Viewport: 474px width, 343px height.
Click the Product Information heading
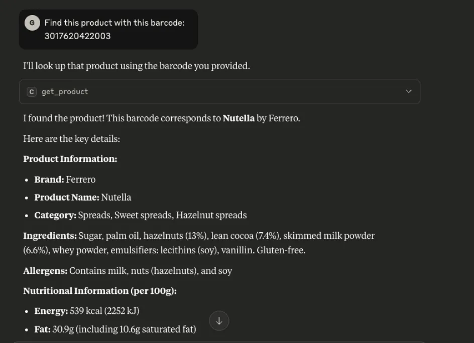70,159
